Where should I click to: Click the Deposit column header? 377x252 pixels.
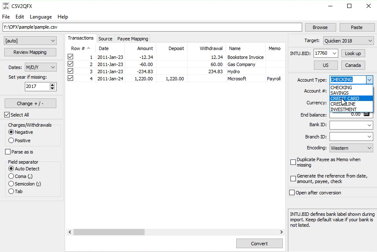tap(172, 48)
